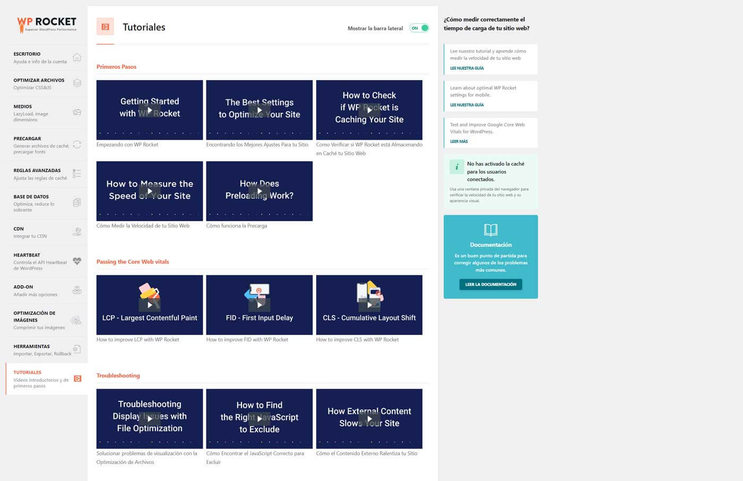743x481 pixels.
Task: Click the Tutoriales sidebar menu label
Action: 28,372
